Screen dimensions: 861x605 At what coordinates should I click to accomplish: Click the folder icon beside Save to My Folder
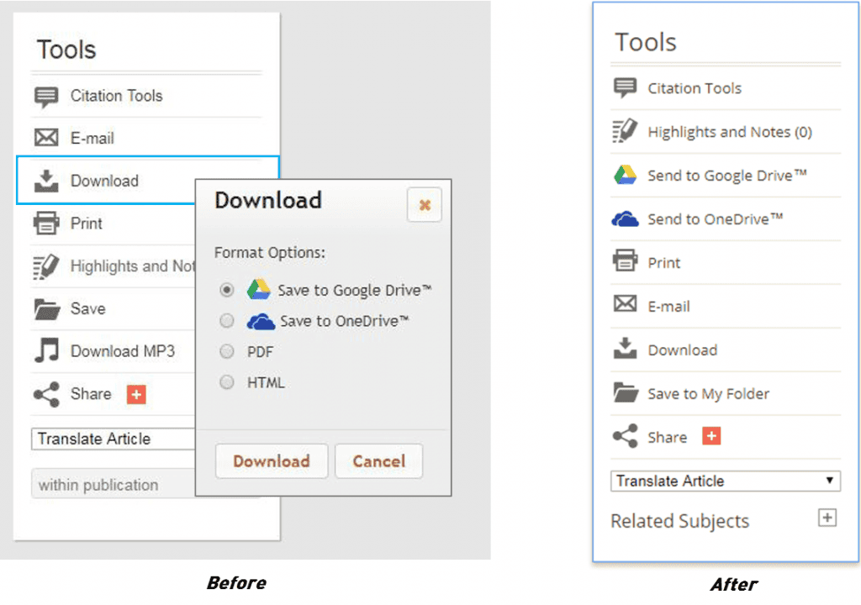click(625, 393)
